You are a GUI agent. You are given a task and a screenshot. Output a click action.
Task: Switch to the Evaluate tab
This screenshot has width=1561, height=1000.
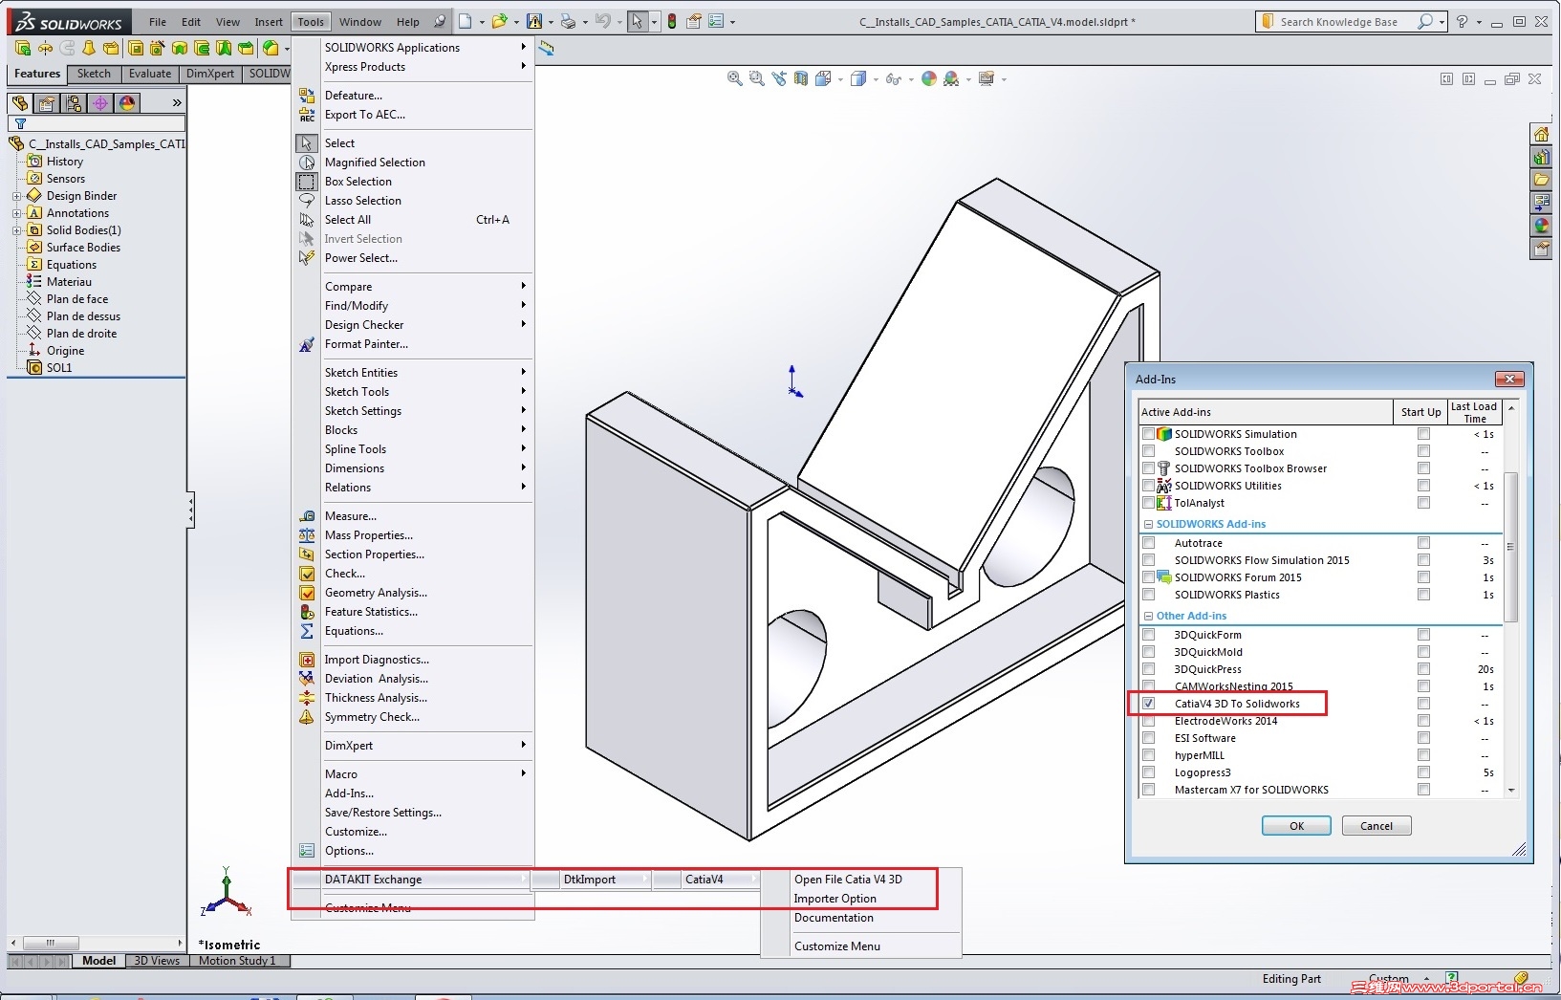pos(150,74)
